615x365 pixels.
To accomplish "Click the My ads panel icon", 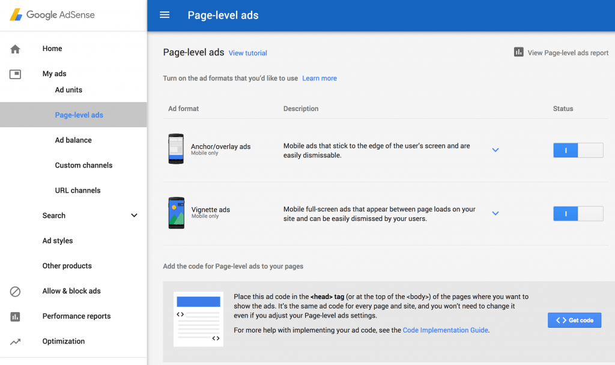I will (x=16, y=74).
